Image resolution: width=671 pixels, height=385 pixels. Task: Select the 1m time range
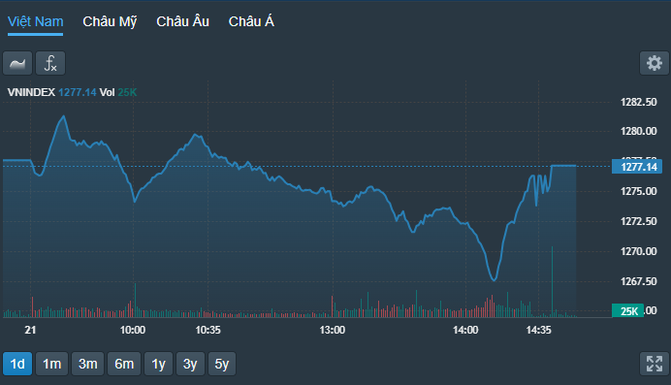51,364
